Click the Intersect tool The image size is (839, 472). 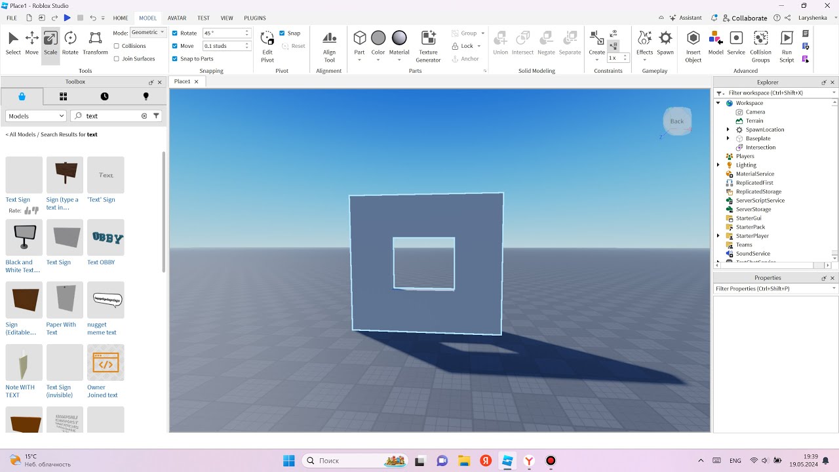(x=522, y=43)
